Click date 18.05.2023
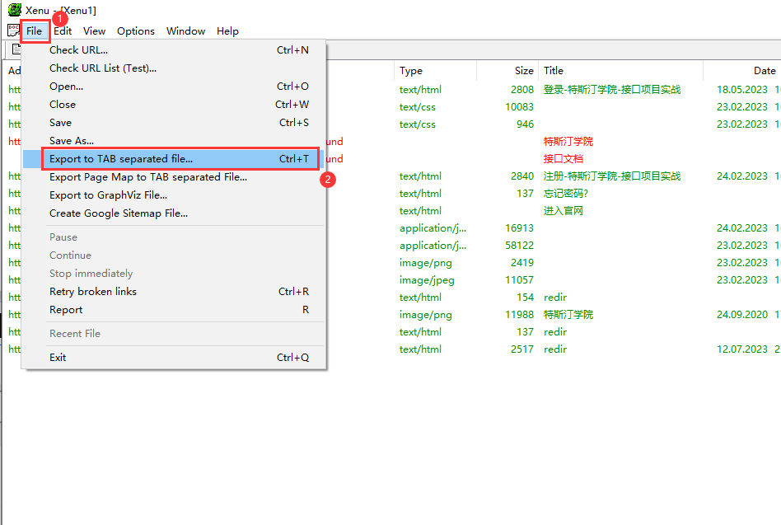The height and width of the screenshot is (525, 781). [x=742, y=90]
